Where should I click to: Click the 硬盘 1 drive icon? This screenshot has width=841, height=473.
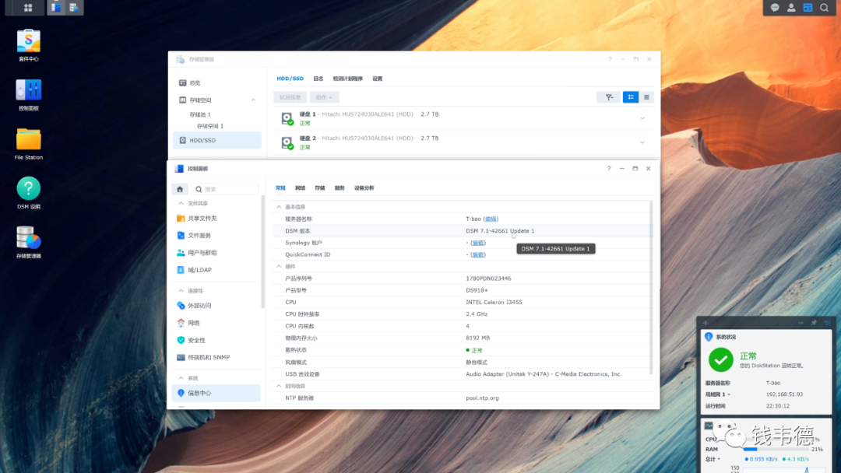[287, 118]
